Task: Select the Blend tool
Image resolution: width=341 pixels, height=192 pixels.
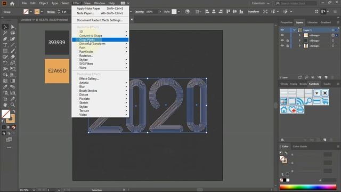Action: click(13, 87)
